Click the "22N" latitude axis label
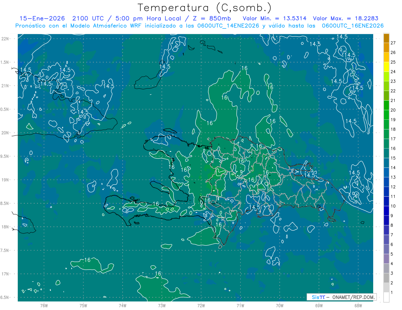This screenshot has width=402, height=310. 5,39
